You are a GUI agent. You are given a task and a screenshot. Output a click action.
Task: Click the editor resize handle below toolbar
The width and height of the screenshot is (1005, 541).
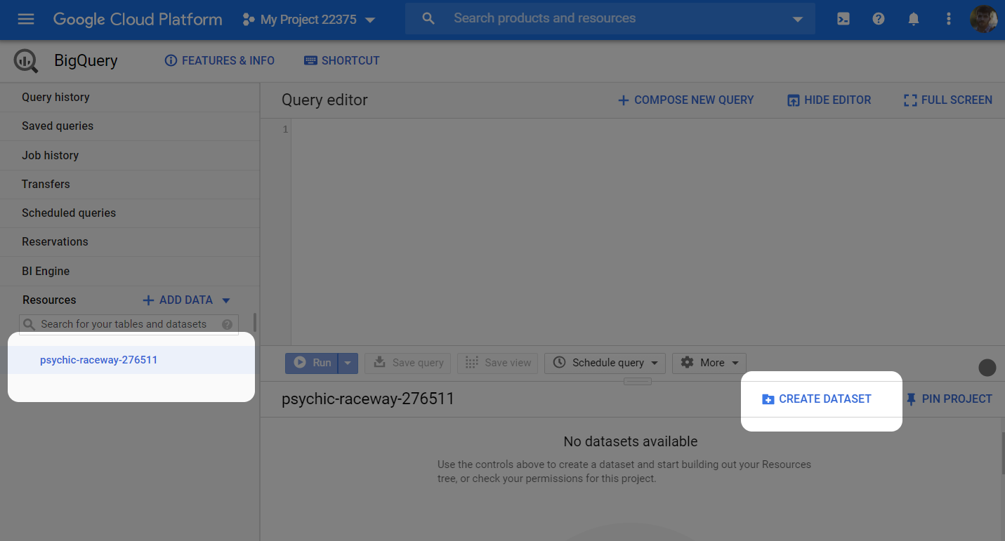point(638,381)
